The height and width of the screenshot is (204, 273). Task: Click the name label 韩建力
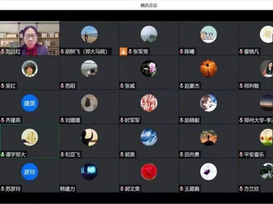tap(68, 189)
